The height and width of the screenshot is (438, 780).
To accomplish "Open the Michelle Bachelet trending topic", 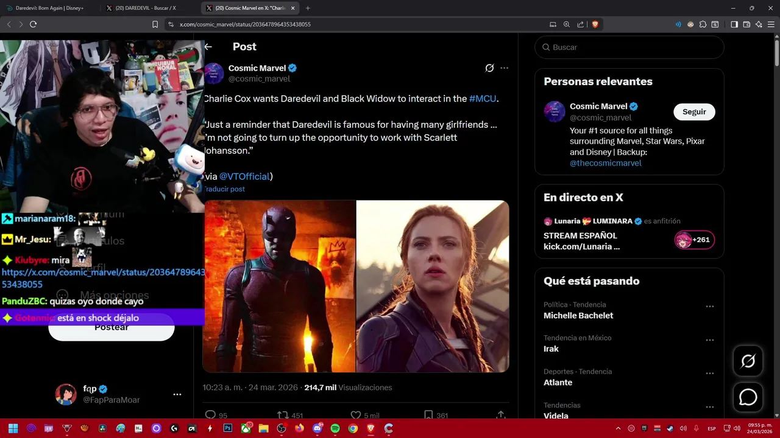I will [x=578, y=316].
